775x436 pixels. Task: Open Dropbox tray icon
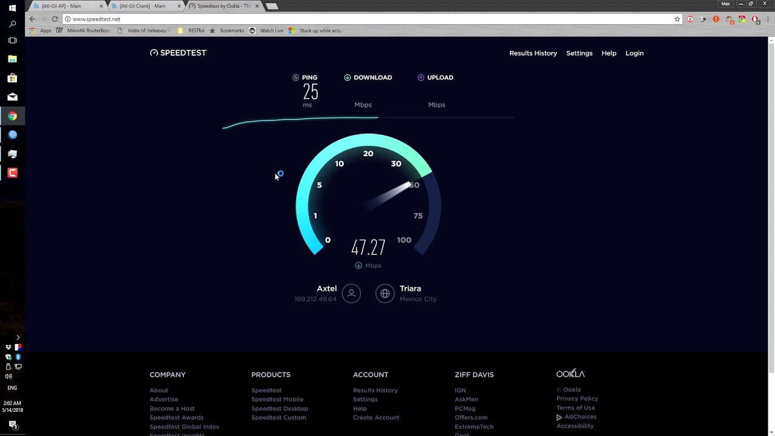click(8, 348)
